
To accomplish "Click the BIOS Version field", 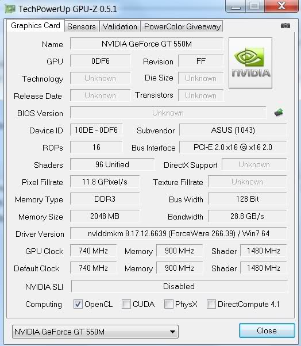I will [x=168, y=113].
